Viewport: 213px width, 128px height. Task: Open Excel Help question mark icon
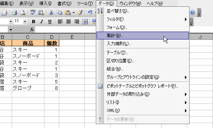[192, 12]
